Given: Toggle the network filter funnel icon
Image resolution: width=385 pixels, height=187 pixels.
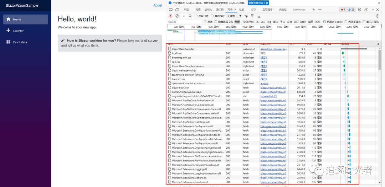Looking at the screenshot, I should pos(184,16).
